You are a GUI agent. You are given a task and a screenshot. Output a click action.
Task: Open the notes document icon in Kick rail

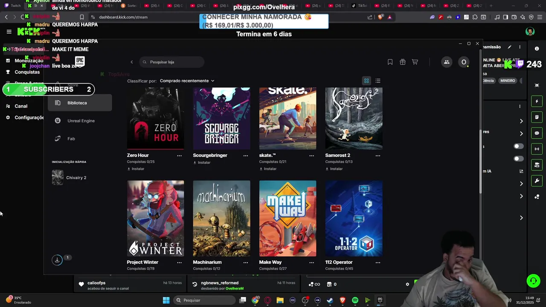point(537,117)
